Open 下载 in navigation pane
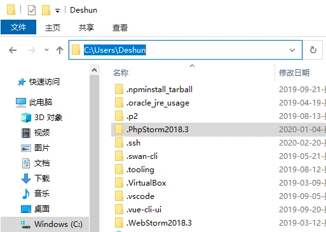 (x=42, y=179)
